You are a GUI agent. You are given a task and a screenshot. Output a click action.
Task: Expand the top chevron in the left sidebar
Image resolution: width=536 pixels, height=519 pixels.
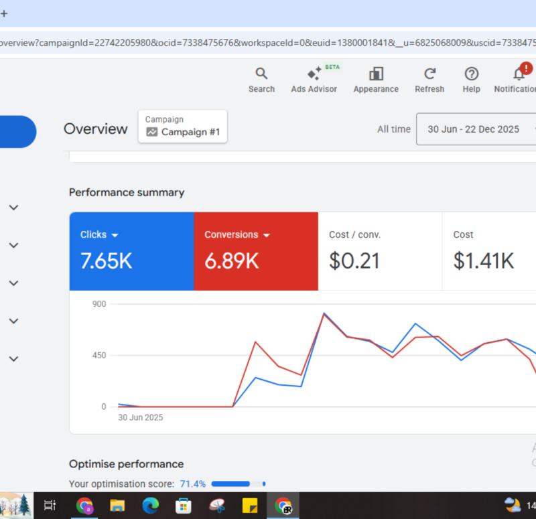13,208
